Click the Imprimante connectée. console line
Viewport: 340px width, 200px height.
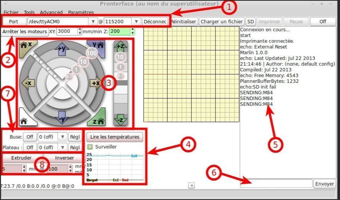[267, 41]
